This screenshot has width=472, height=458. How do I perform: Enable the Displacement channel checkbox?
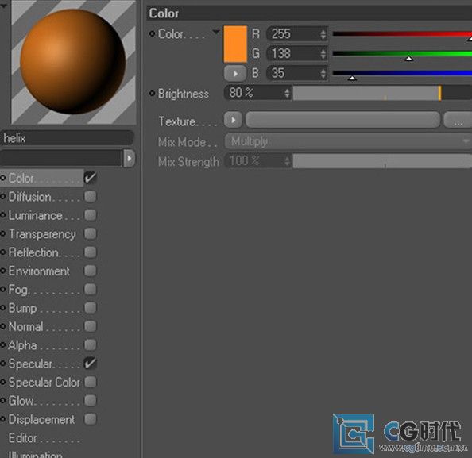tap(91, 419)
